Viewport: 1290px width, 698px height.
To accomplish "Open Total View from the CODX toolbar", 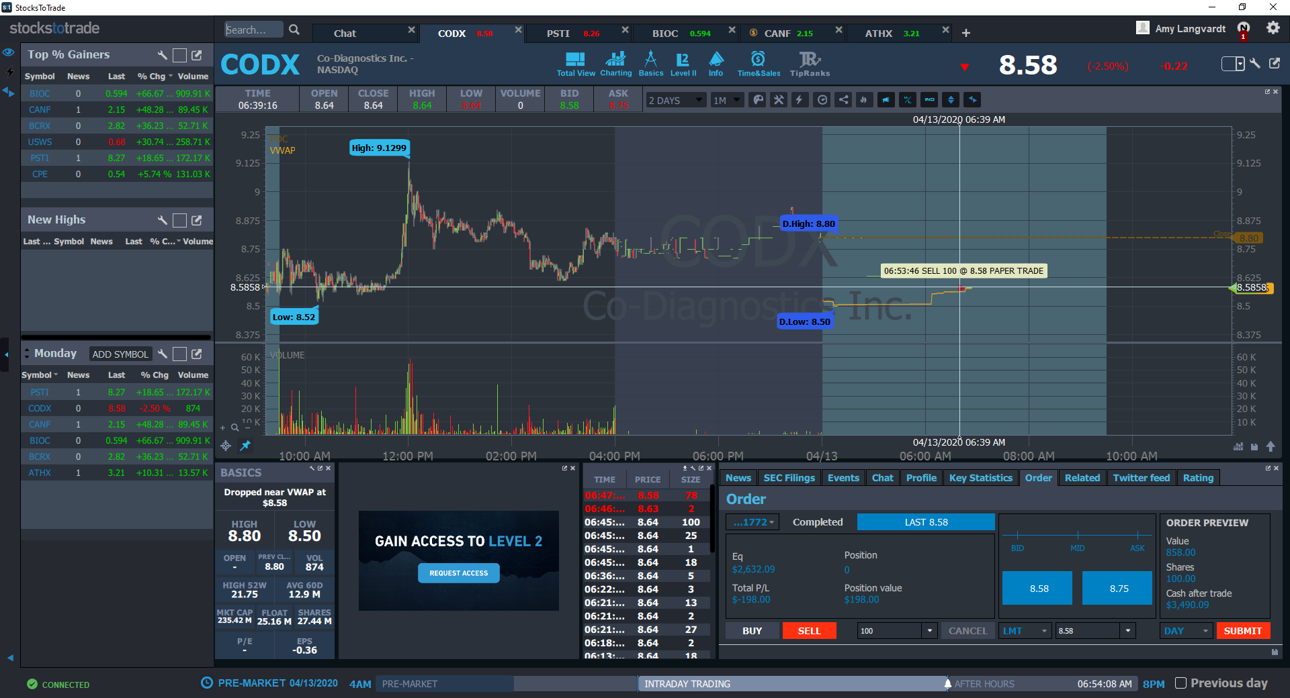I will [576, 64].
